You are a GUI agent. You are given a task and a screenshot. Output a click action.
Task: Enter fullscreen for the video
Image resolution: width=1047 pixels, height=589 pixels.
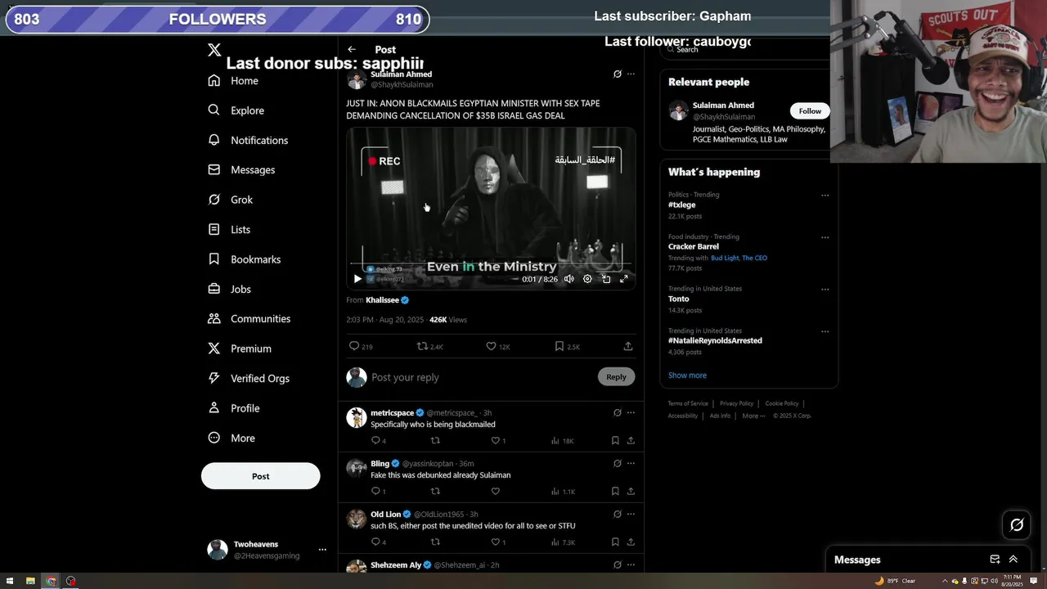(x=624, y=279)
